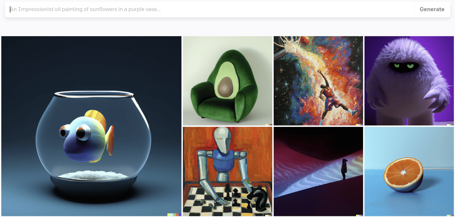Click the Generate button

432,9
